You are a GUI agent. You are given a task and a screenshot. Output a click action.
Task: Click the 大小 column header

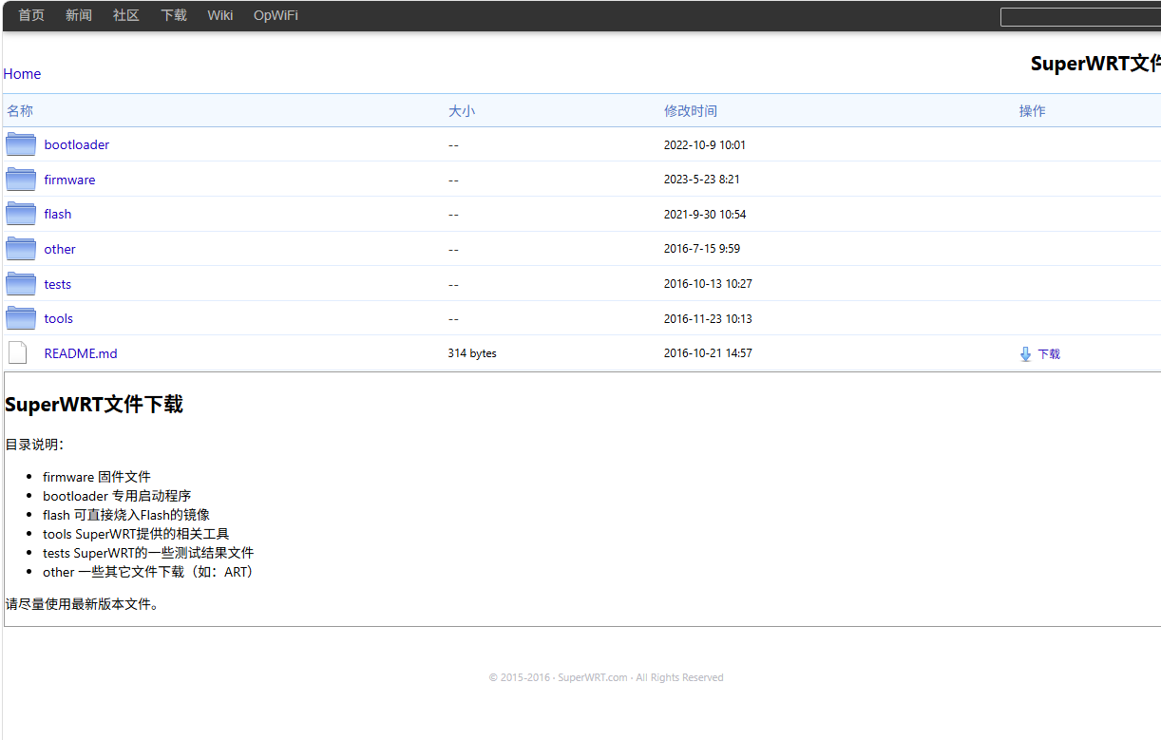pos(462,111)
